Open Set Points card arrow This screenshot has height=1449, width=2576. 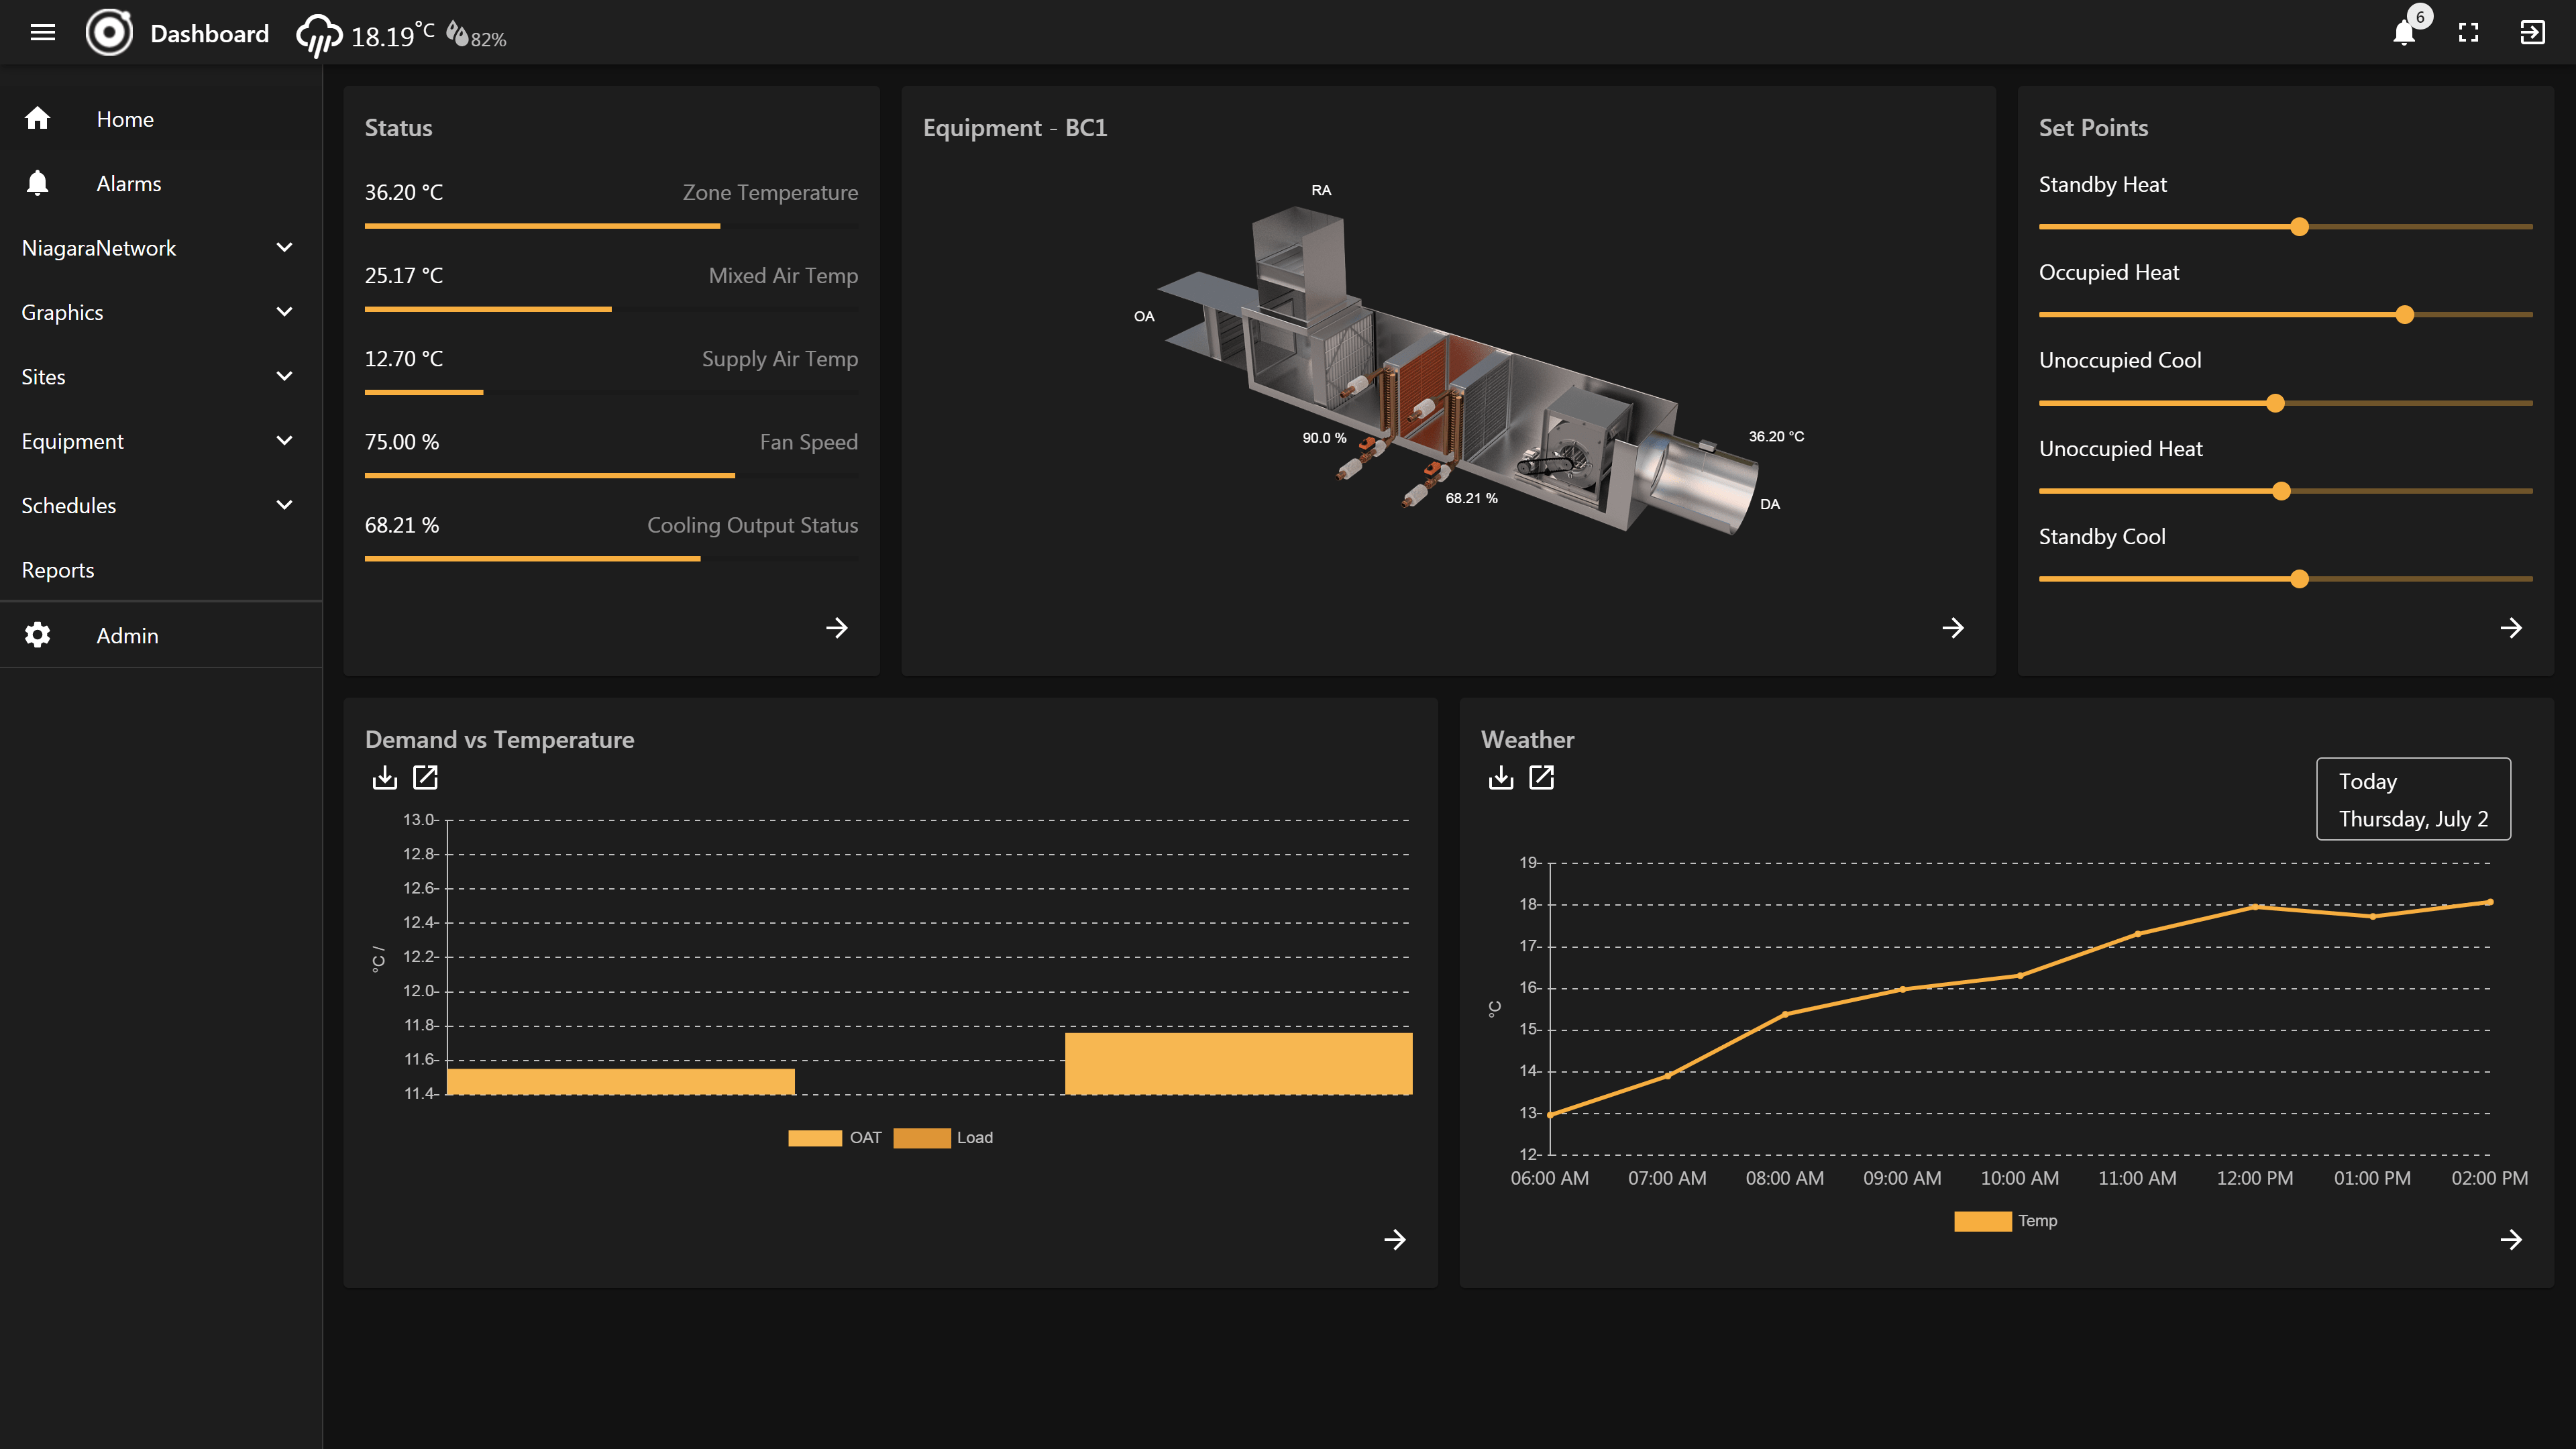pyautogui.click(x=2511, y=628)
